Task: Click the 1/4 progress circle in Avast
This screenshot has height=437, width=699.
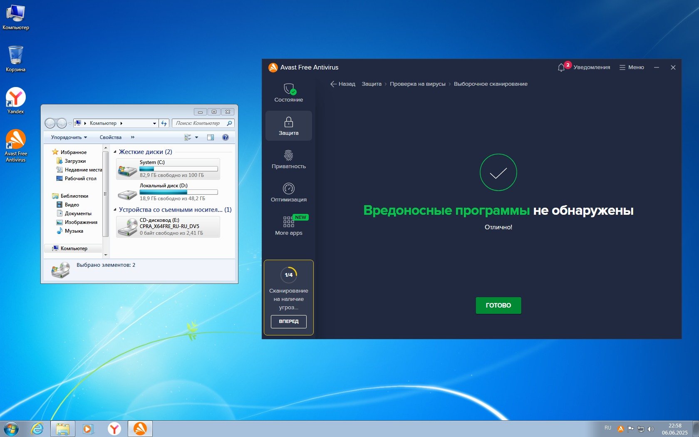Action: tap(288, 275)
